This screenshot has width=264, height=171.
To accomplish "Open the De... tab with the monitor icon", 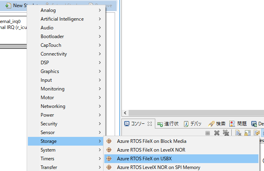I will tap(257, 124).
